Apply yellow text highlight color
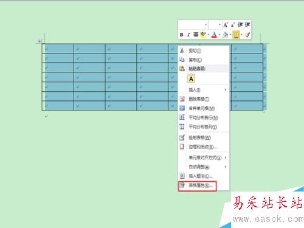 coord(203,35)
